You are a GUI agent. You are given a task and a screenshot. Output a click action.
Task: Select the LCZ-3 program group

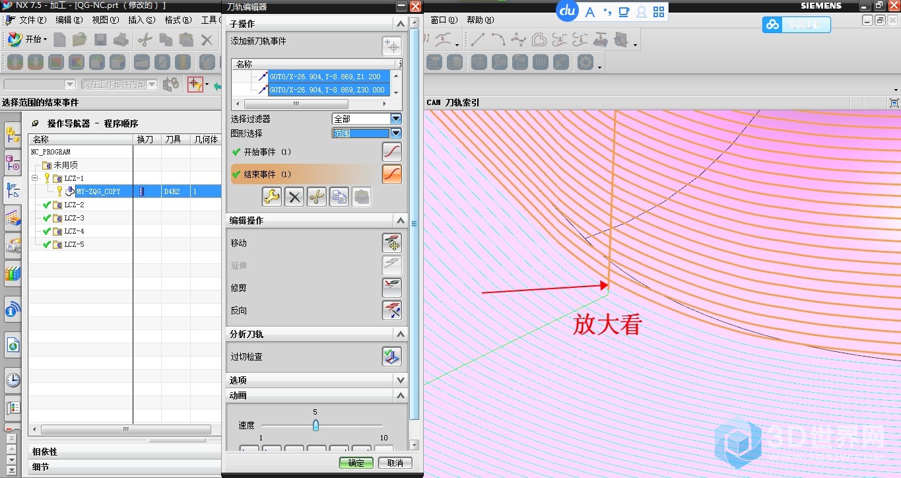click(x=74, y=218)
